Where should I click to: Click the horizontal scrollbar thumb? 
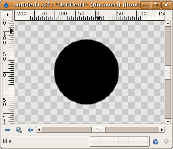tap(98, 130)
